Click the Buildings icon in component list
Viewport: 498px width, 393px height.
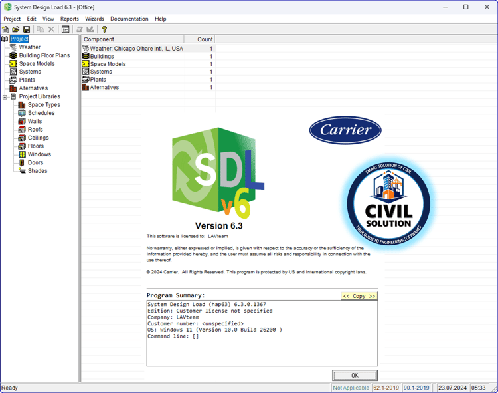86,56
